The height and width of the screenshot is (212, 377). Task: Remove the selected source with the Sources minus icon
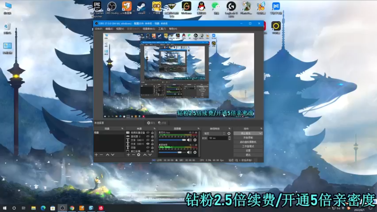click(x=133, y=155)
